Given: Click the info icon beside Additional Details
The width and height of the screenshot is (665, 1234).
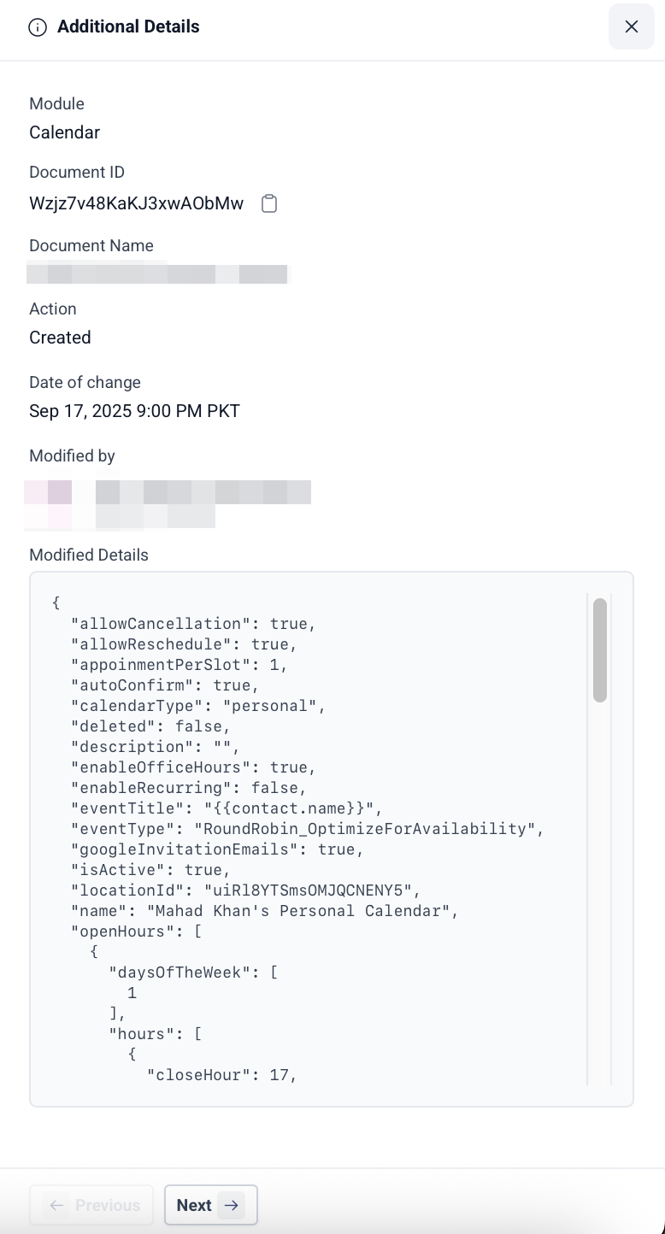Looking at the screenshot, I should (38, 27).
